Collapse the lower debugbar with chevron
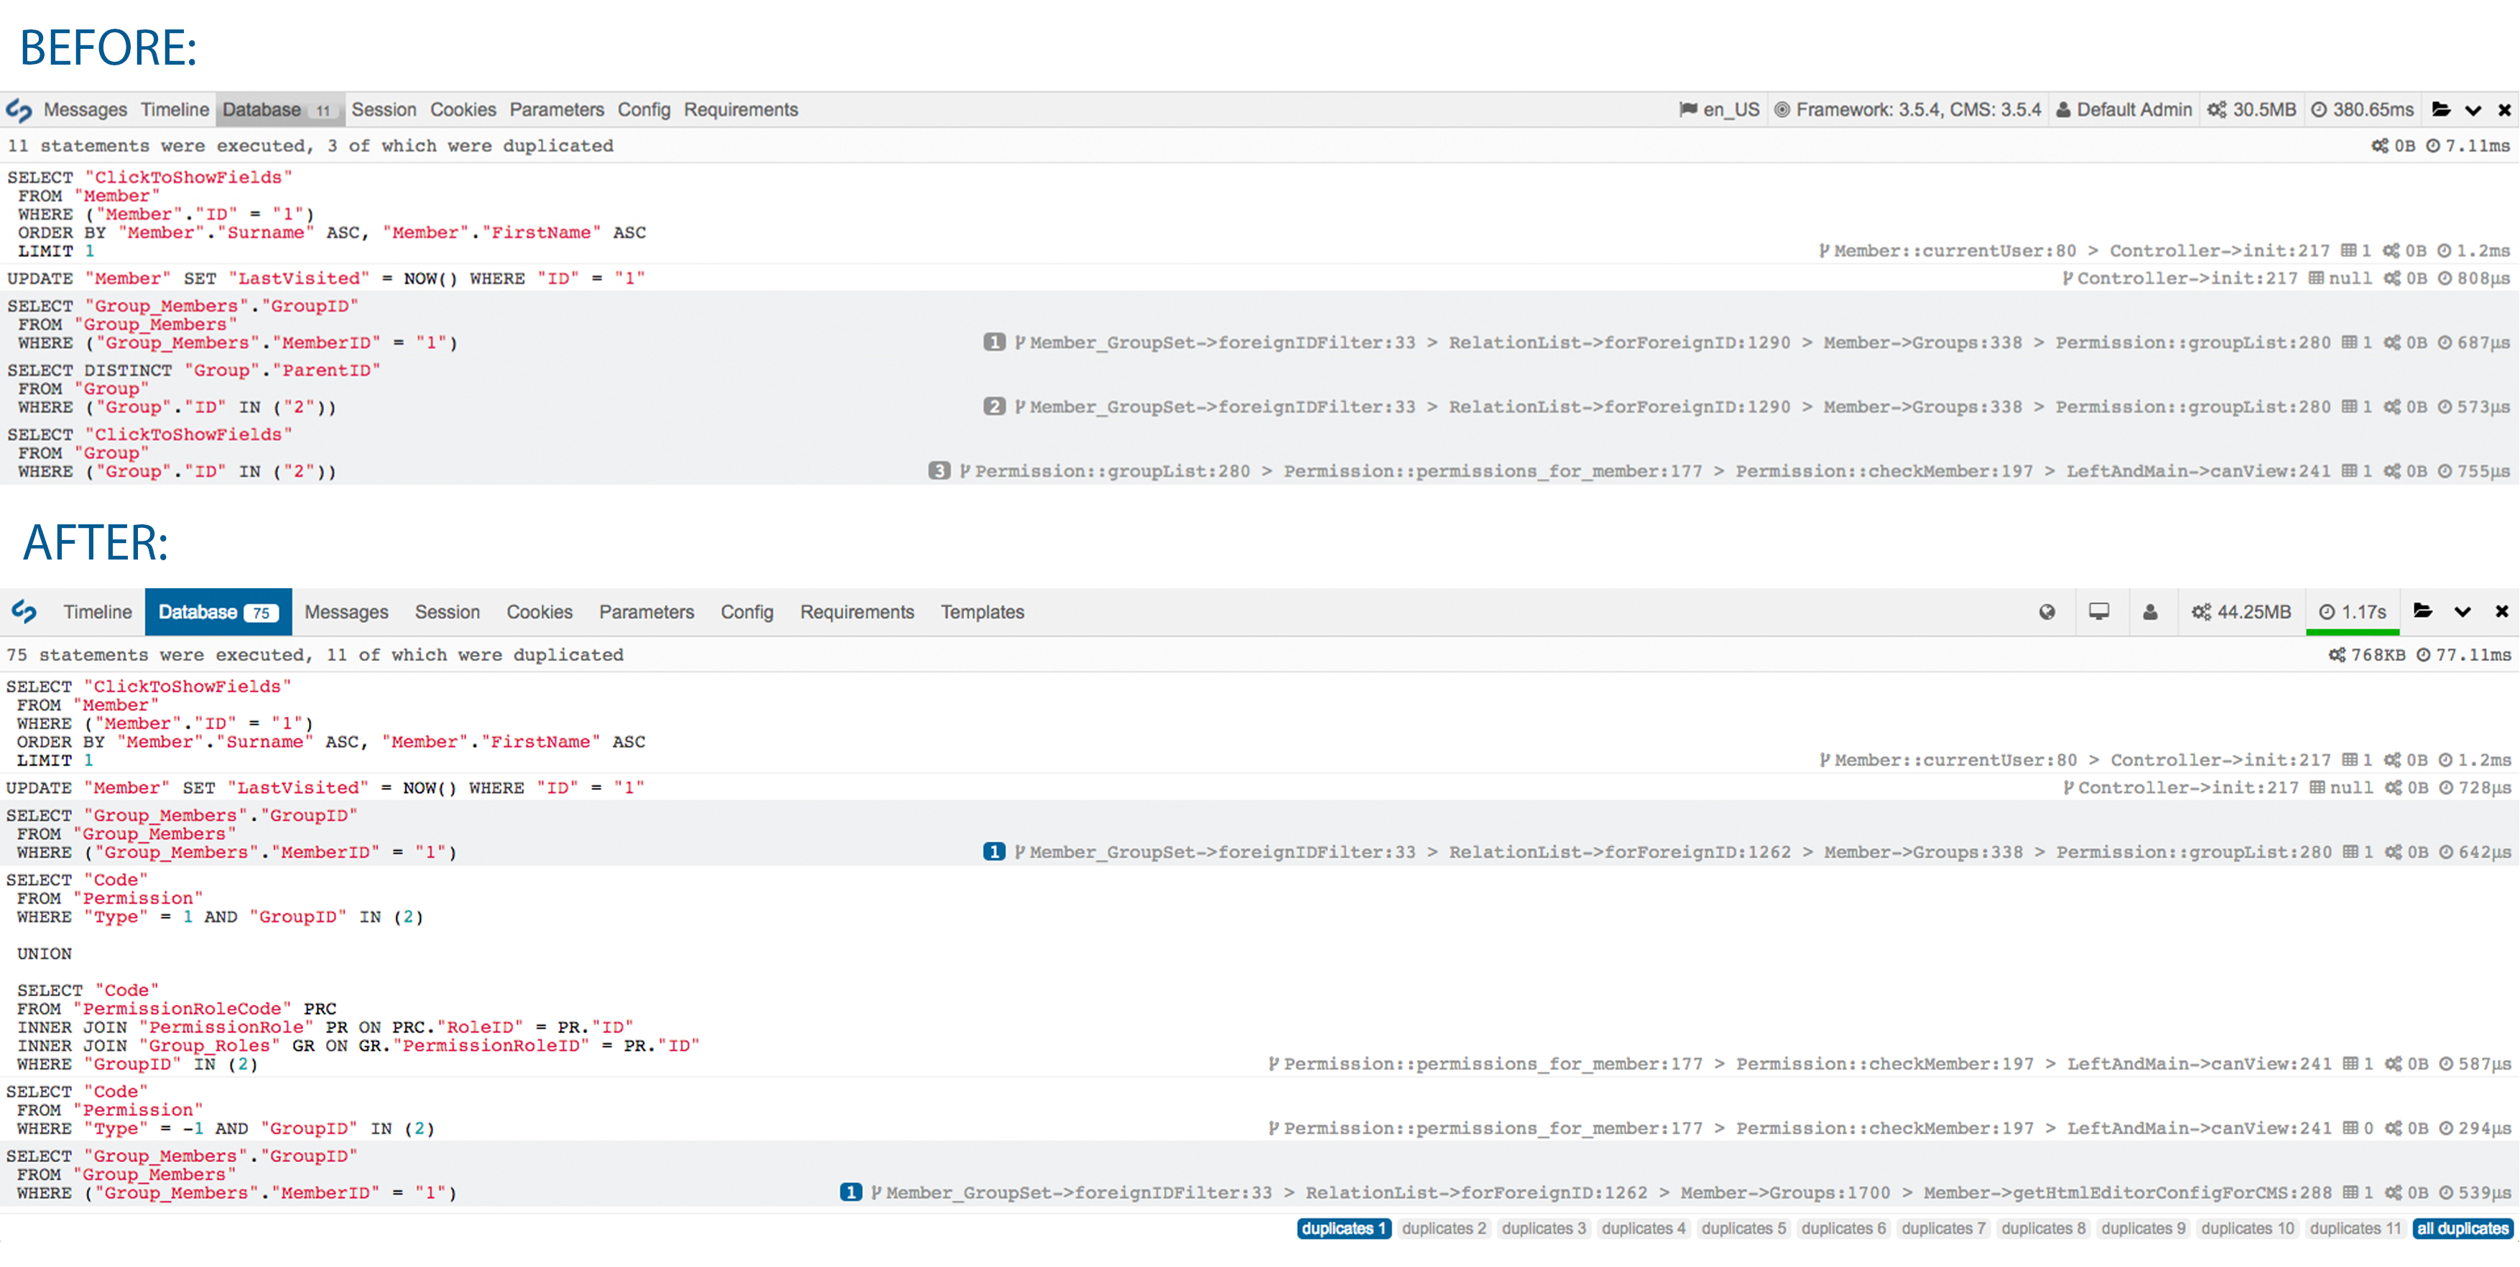The height and width of the screenshot is (1267, 2520). (2463, 611)
